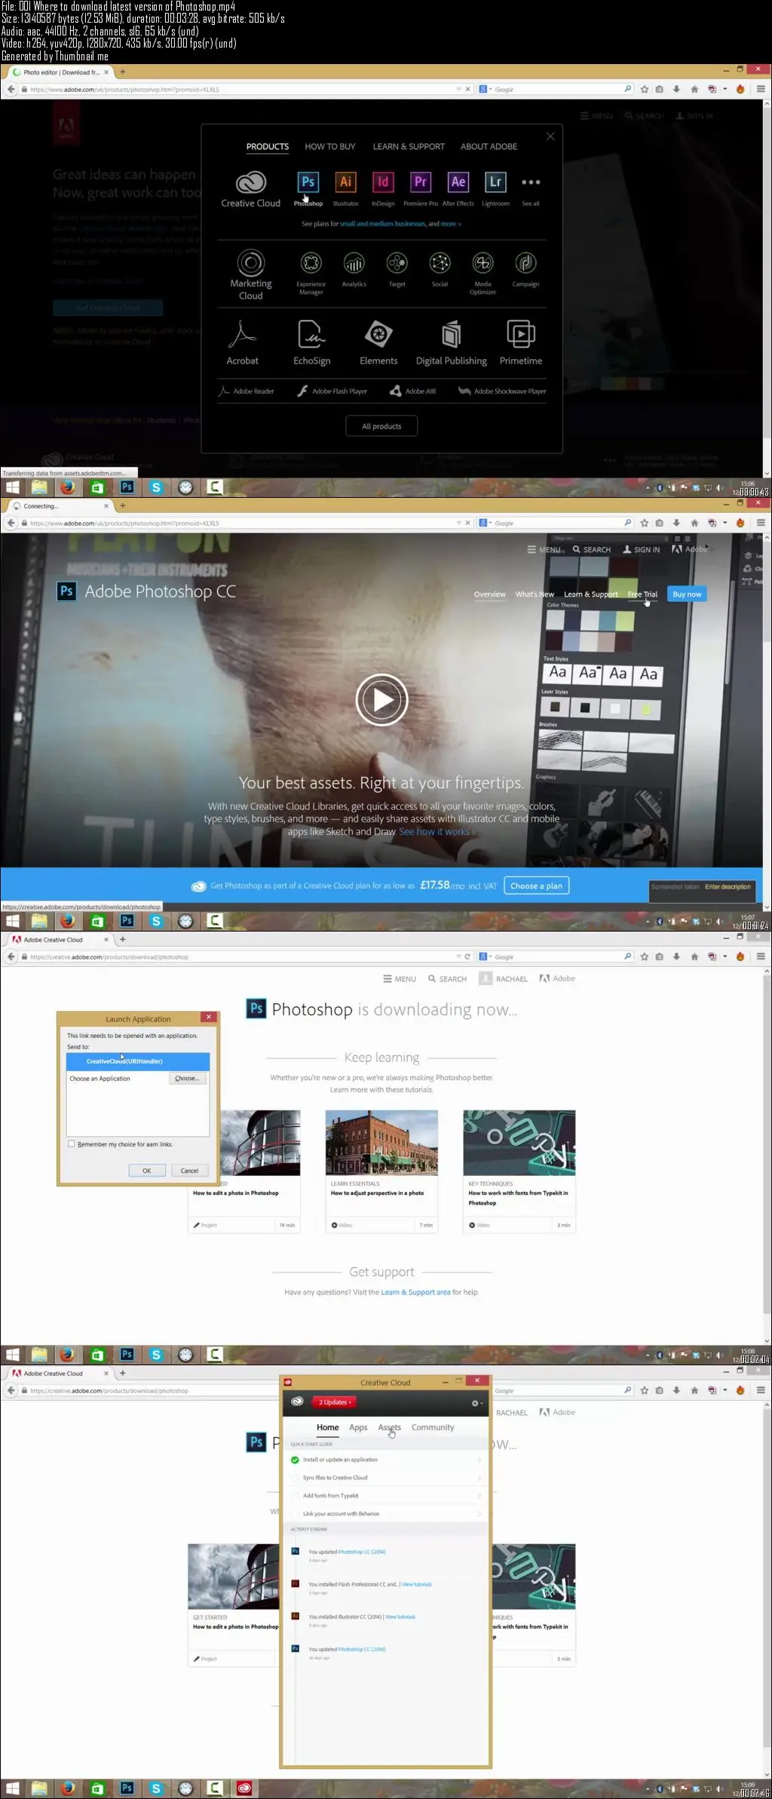
Task: Select the Target product icon
Action: point(397,262)
